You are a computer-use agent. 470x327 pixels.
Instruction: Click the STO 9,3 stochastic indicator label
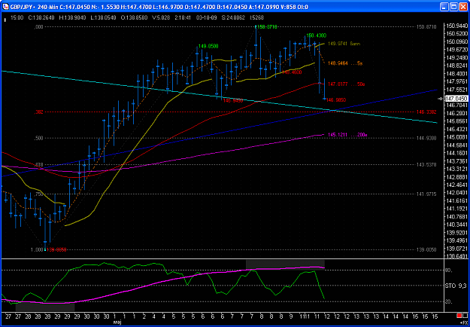456,286
